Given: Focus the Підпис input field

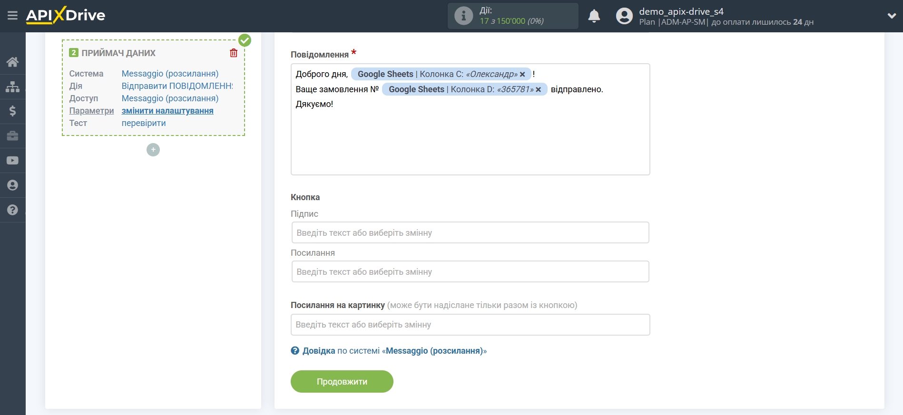Looking at the screenshot, I should (471, 233).
